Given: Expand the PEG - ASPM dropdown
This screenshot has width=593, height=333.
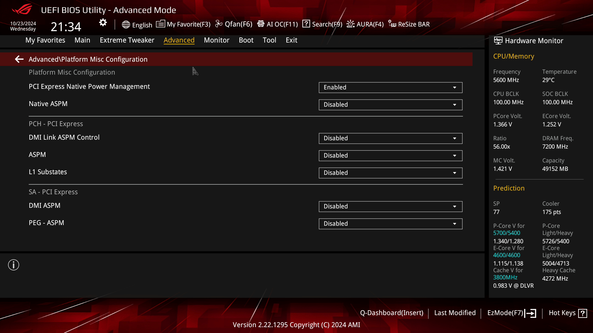Looking at the screenshot, I should (x=455, y=223).
